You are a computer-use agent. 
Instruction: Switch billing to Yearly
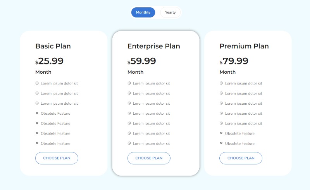click(x=170, y=12)
